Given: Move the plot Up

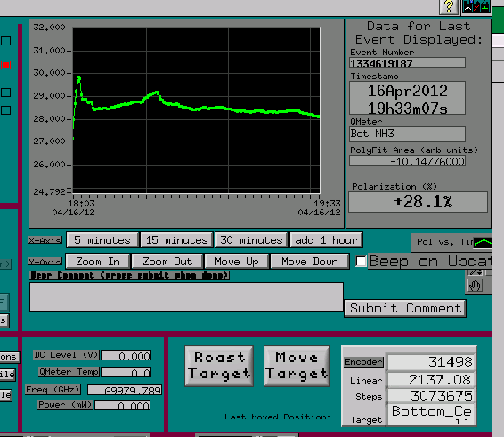Looking at the screenshot, I should (236, 262).
